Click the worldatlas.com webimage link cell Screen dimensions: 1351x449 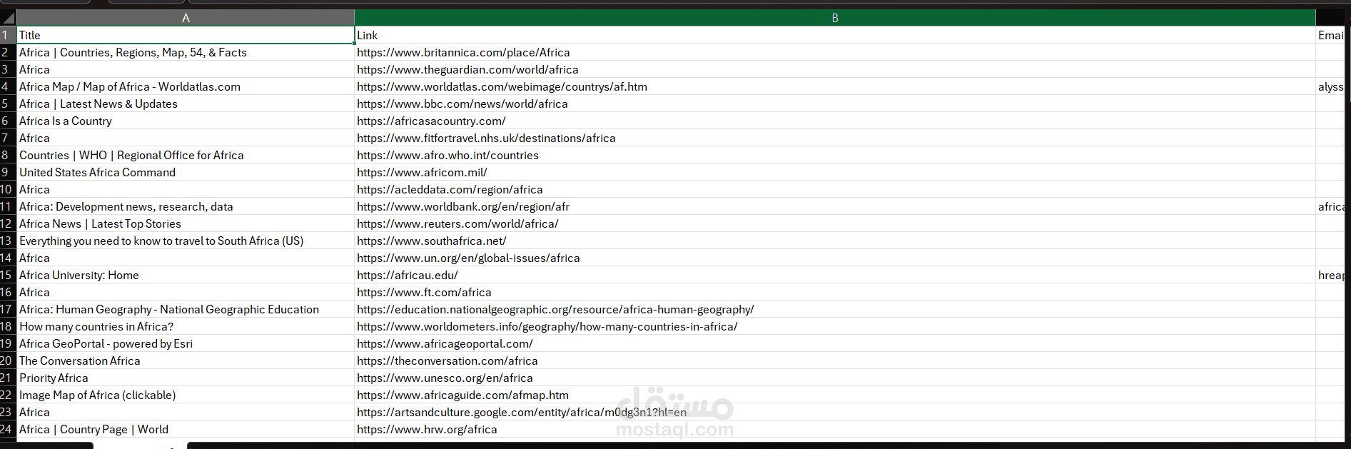coord(835,86)
